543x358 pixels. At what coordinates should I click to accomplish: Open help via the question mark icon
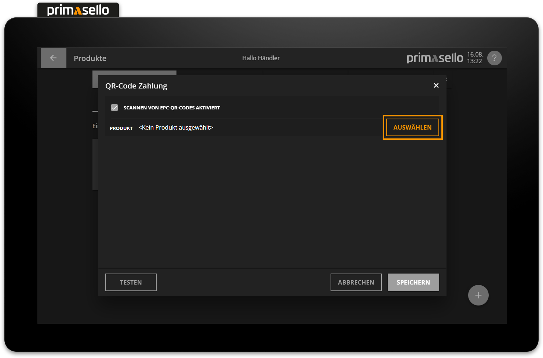494,58
